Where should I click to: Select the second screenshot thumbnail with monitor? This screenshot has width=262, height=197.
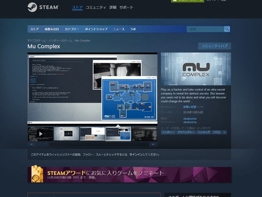tap(66, 134)
